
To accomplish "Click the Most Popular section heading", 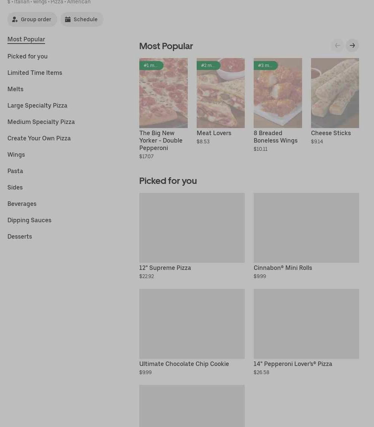I will 166,46.
